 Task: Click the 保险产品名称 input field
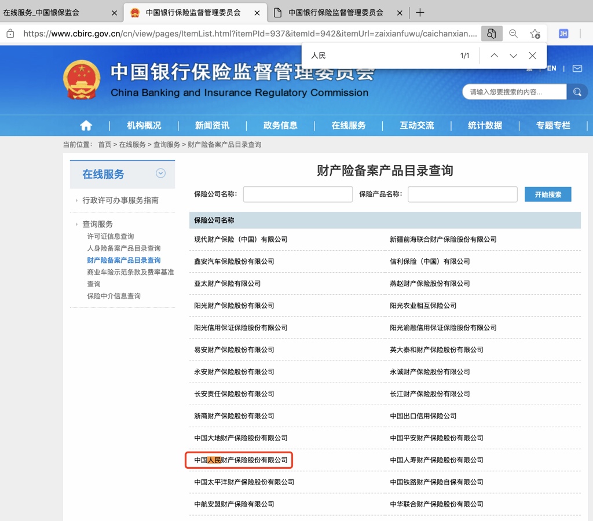463,195
